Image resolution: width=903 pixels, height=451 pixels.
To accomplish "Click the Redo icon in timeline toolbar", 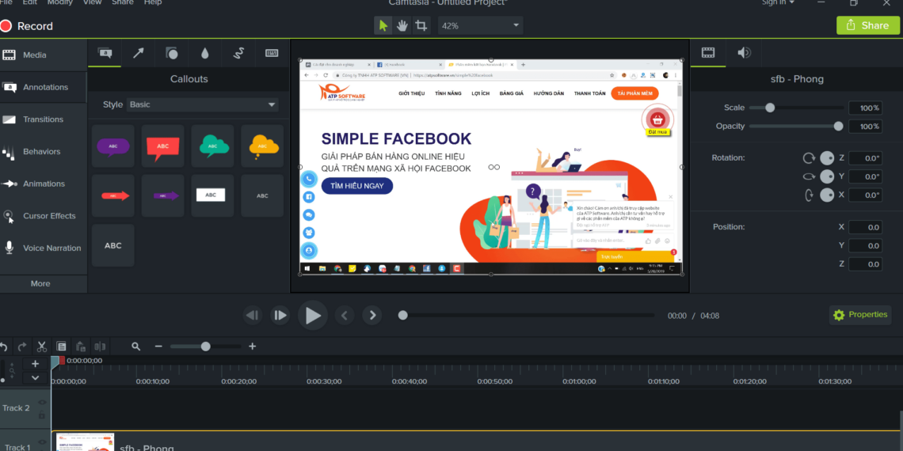I will (x=22, y=347).
